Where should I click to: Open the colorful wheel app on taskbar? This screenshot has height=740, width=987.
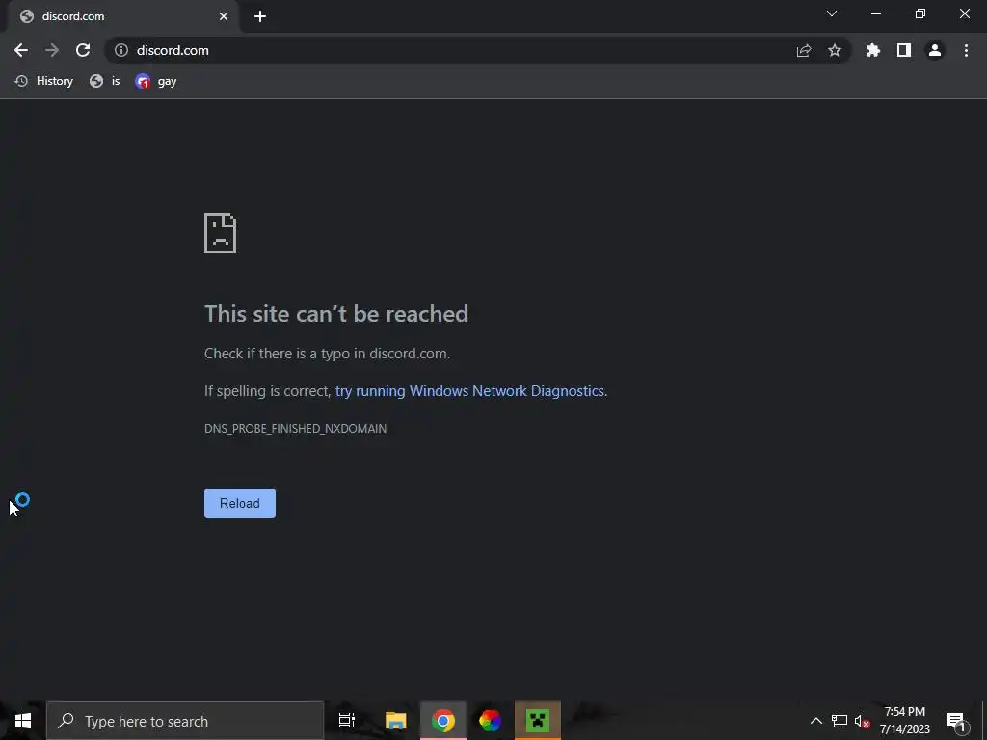(x=491, y=721)
